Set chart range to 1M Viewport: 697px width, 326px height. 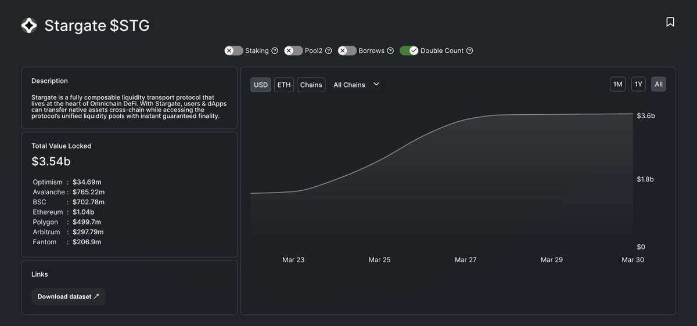[x=617, y=84]
